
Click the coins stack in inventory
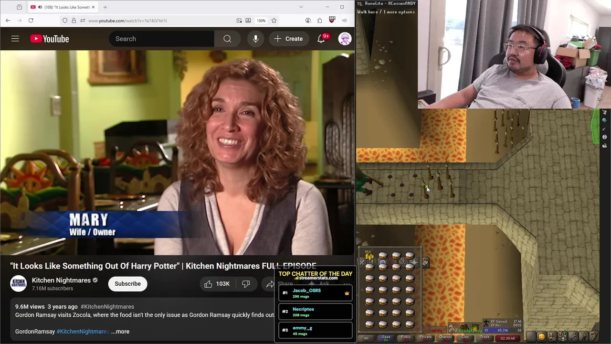tap(369, 256)
